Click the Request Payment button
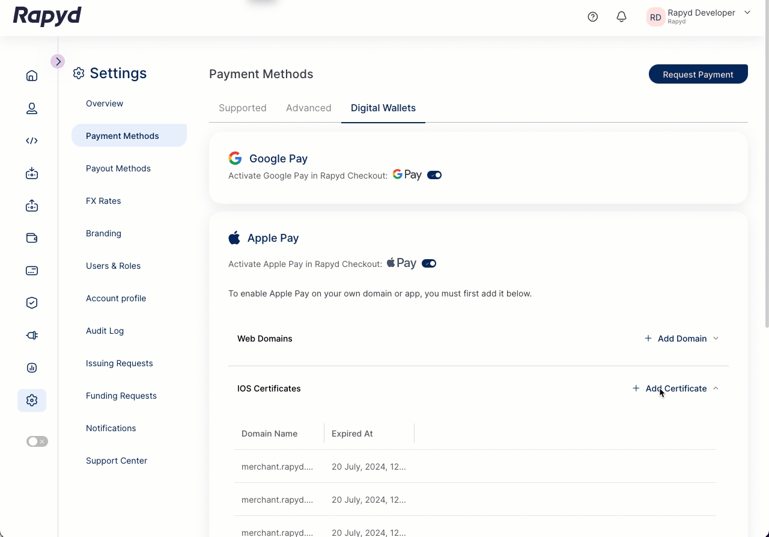The width and height of the screenshot is (769, 537). pos(698,74)
